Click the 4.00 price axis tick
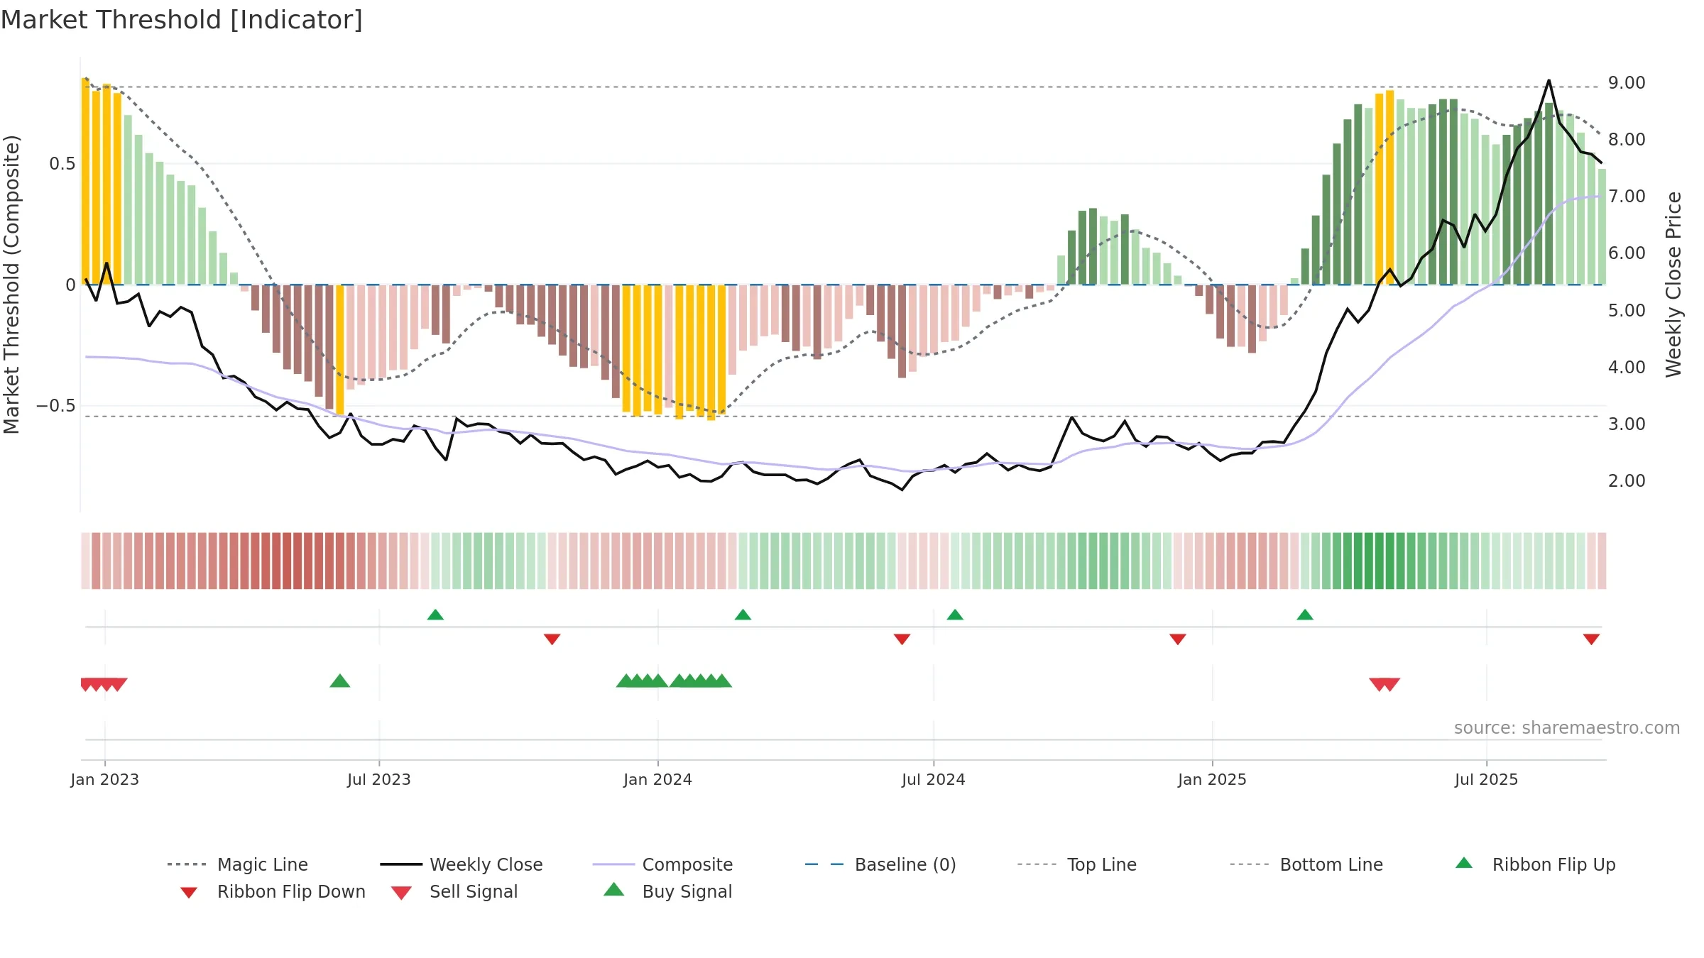Image resolution: width=1704 pixels, height=958 pixels. pyautogui.click(x=1627, y=368)
